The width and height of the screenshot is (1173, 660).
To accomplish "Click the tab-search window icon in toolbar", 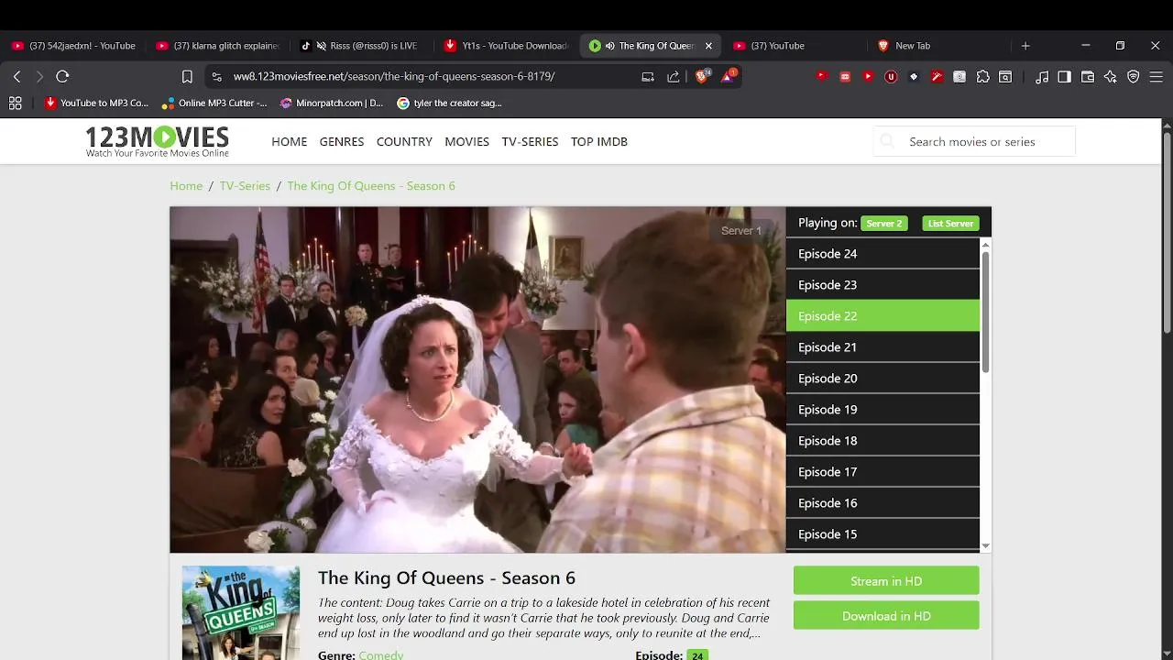I will (x=1005, y=77).
